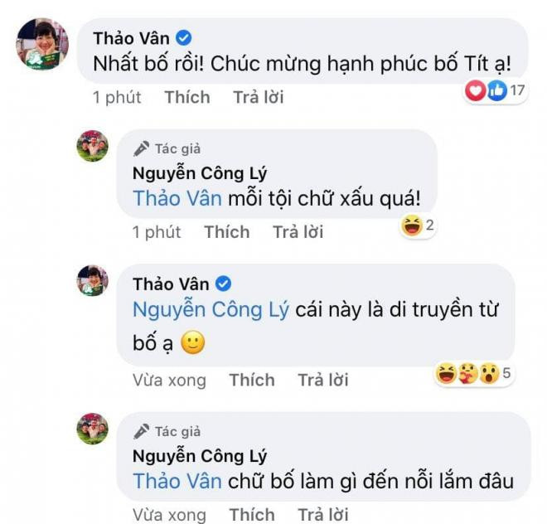Open Nguyễn Công Lý avatar on first reply
The image size is (547, 524).
93,146
